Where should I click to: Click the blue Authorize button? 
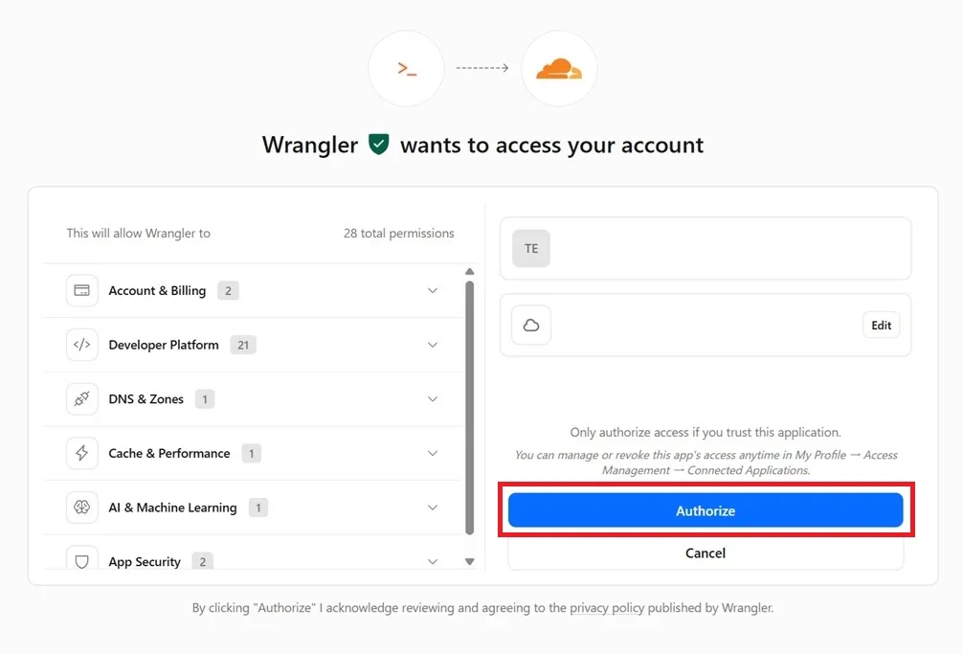[x=705, y=510]
